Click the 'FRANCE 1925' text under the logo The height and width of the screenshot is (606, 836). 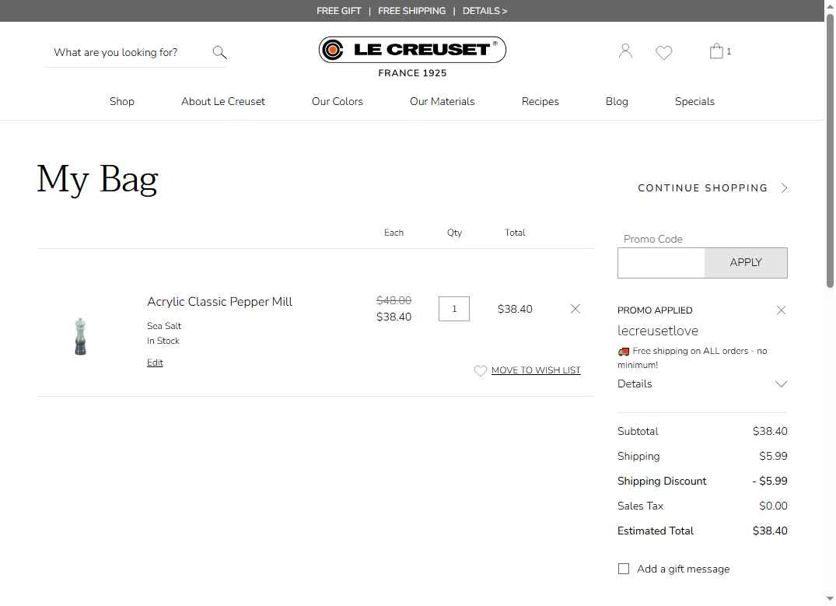click(x=412, y=73)
